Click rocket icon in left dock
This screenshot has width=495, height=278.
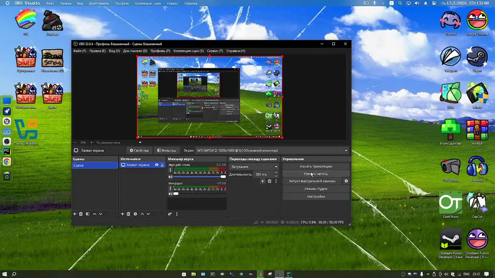coord(7,112)
